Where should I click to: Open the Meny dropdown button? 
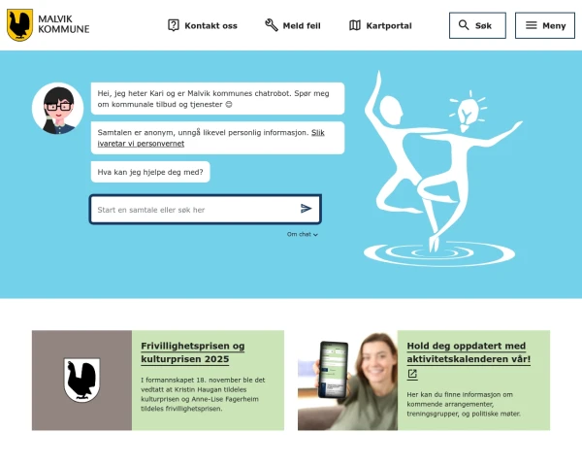(x=545, y=25)
